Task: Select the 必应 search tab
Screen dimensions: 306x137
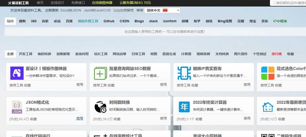Action: click(x=57, y=21)
